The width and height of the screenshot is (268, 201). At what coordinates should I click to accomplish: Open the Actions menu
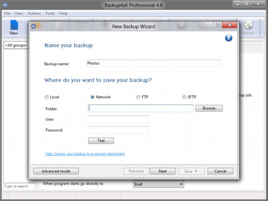(x=34, y=14)
